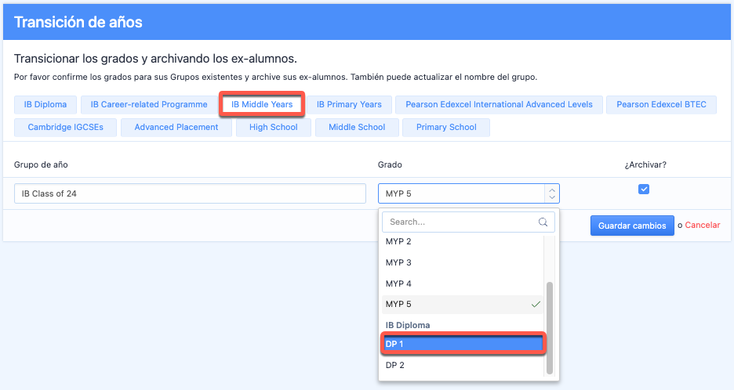Select Pearson Edexcel International Advanced Levels tab

500,104
